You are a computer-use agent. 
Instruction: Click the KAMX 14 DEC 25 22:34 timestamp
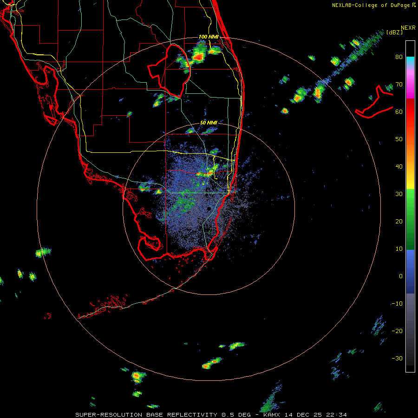click(305, 415)
